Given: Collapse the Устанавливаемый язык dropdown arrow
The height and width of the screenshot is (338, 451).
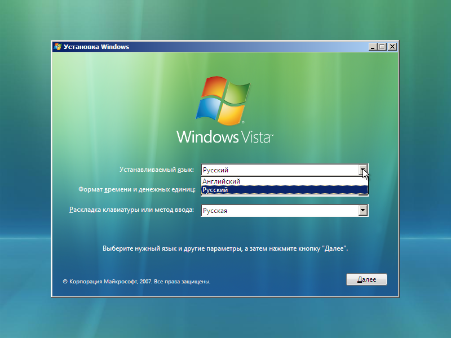Looking at the screenshot, I should pyautogui.click(x=363, y=170).
